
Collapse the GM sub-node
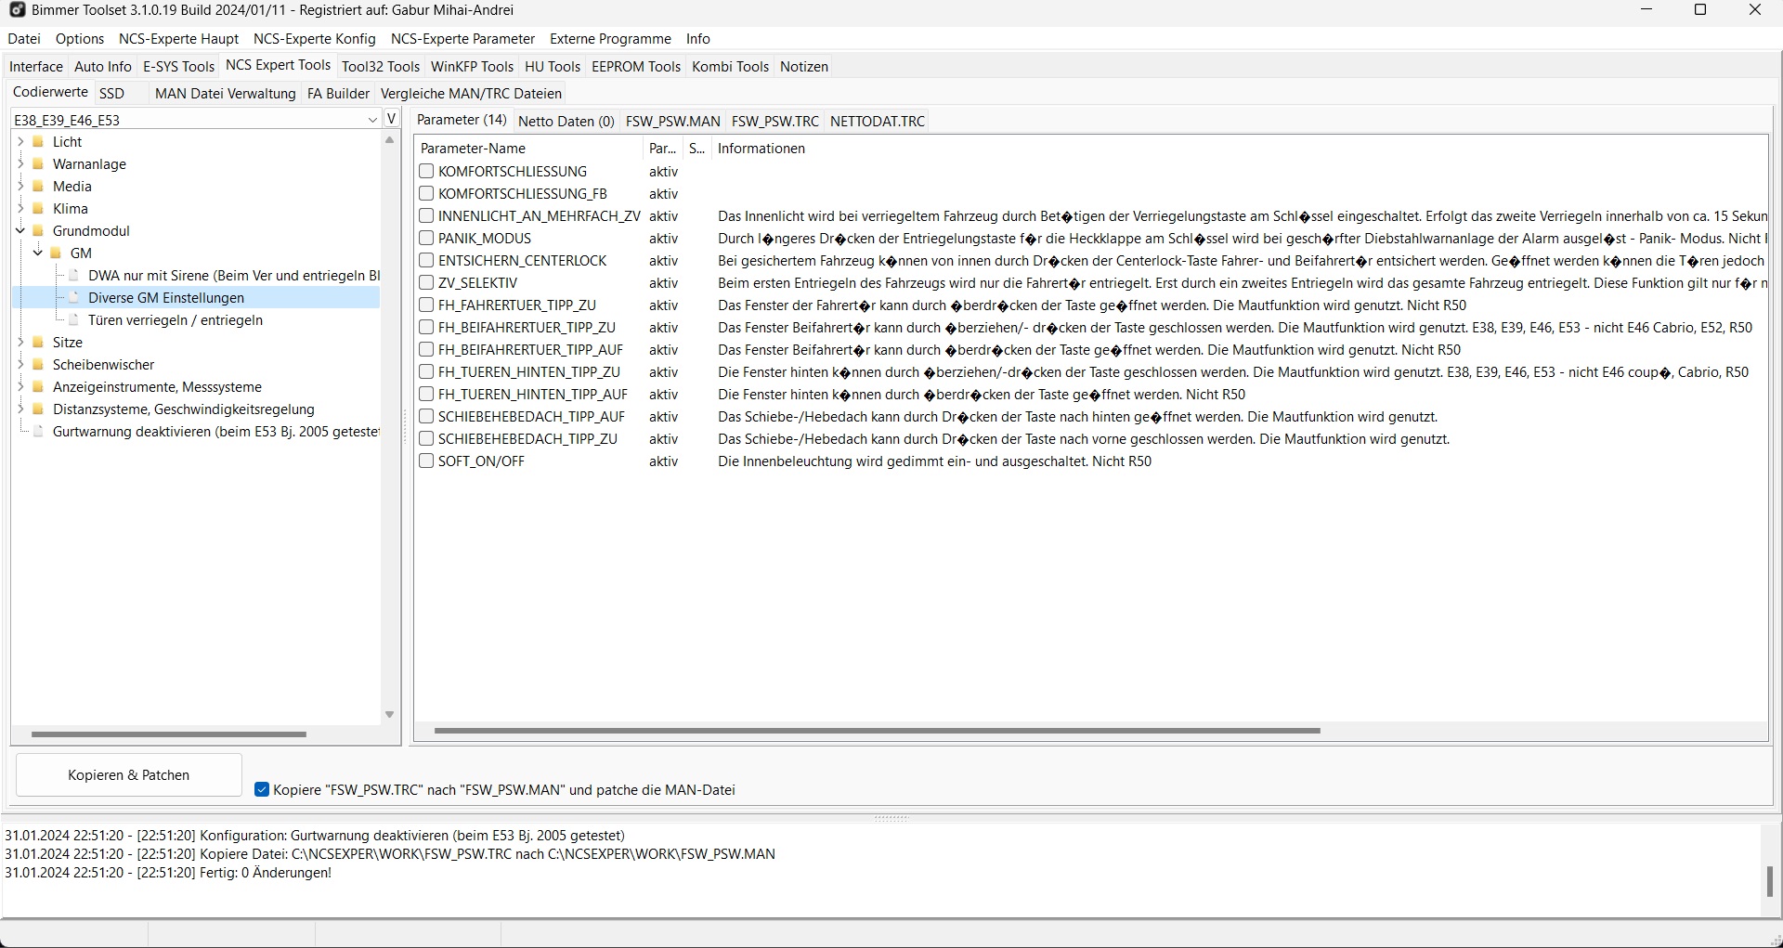(x=38, y=253)
